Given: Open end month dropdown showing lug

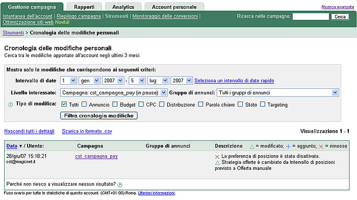Looking at the screenshot, I should click(x=158, y=81).
